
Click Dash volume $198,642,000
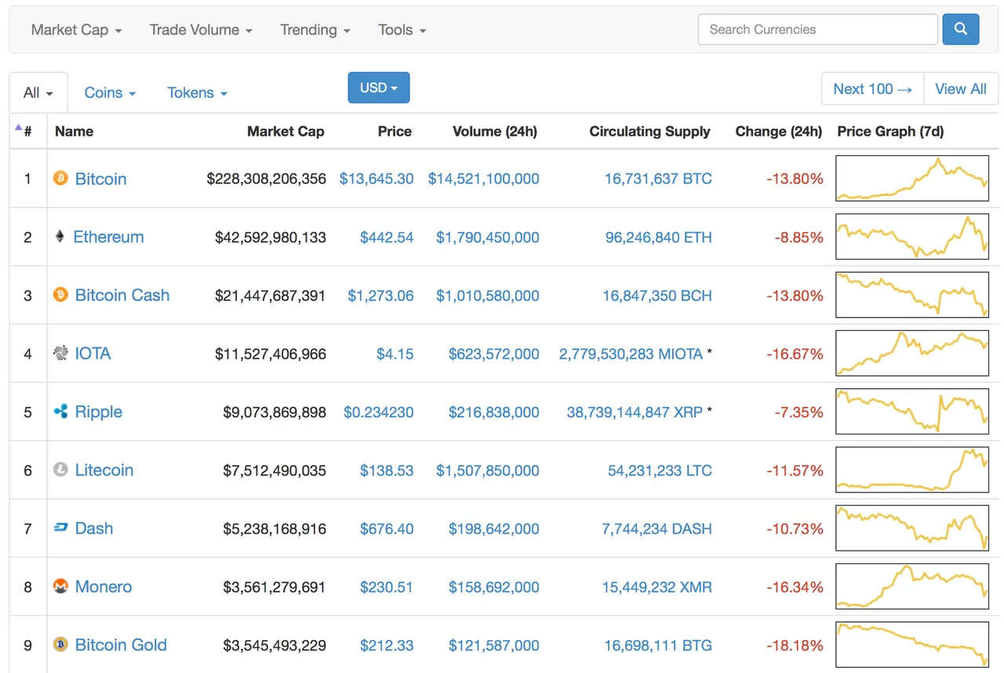click(x=494, y=529)
